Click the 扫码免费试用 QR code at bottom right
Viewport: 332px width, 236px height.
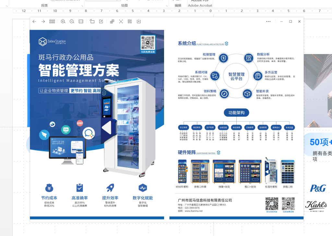(x=288, y=204)
